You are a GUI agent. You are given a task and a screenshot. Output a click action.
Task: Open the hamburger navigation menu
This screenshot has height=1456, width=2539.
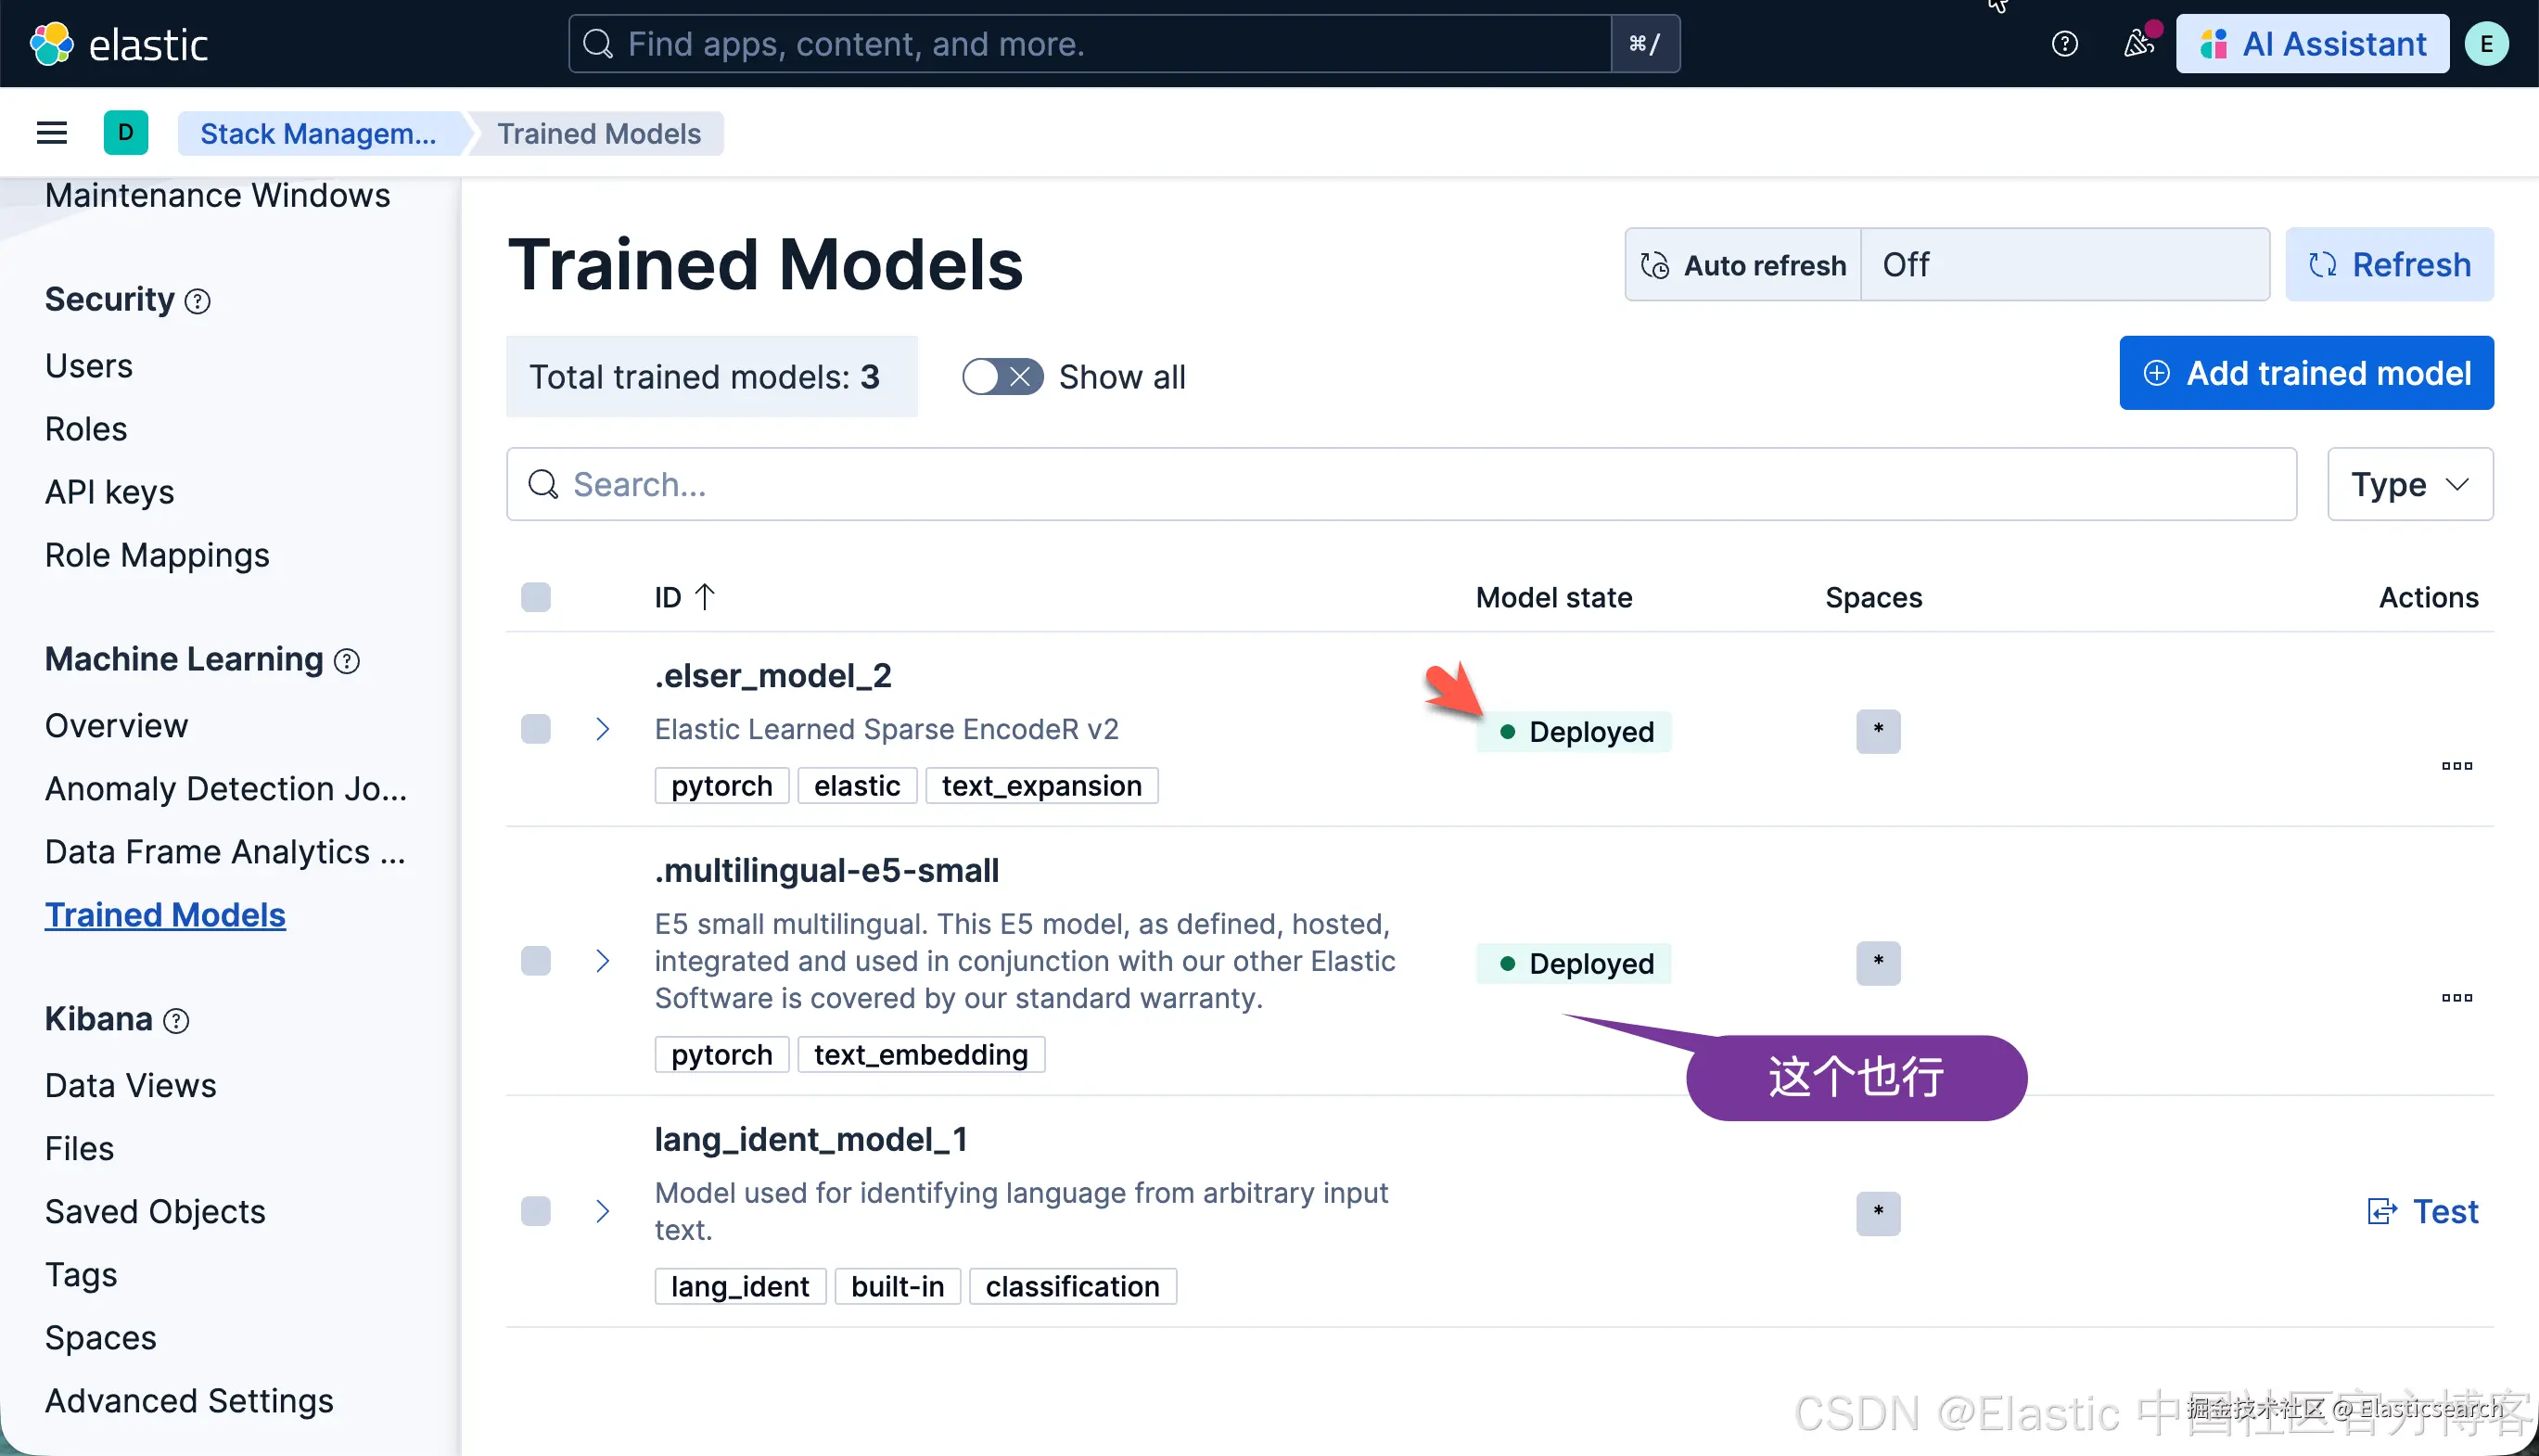pyautogui.click(x=52, y=133)
